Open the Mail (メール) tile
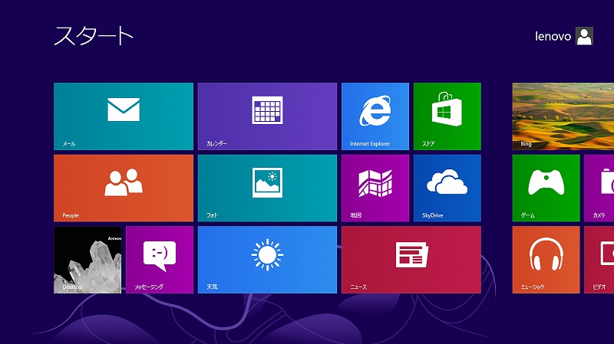 [x=124, y=116]
